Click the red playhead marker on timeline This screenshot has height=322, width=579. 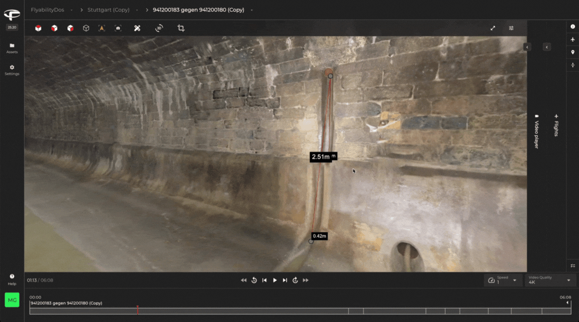coord(138,309)
